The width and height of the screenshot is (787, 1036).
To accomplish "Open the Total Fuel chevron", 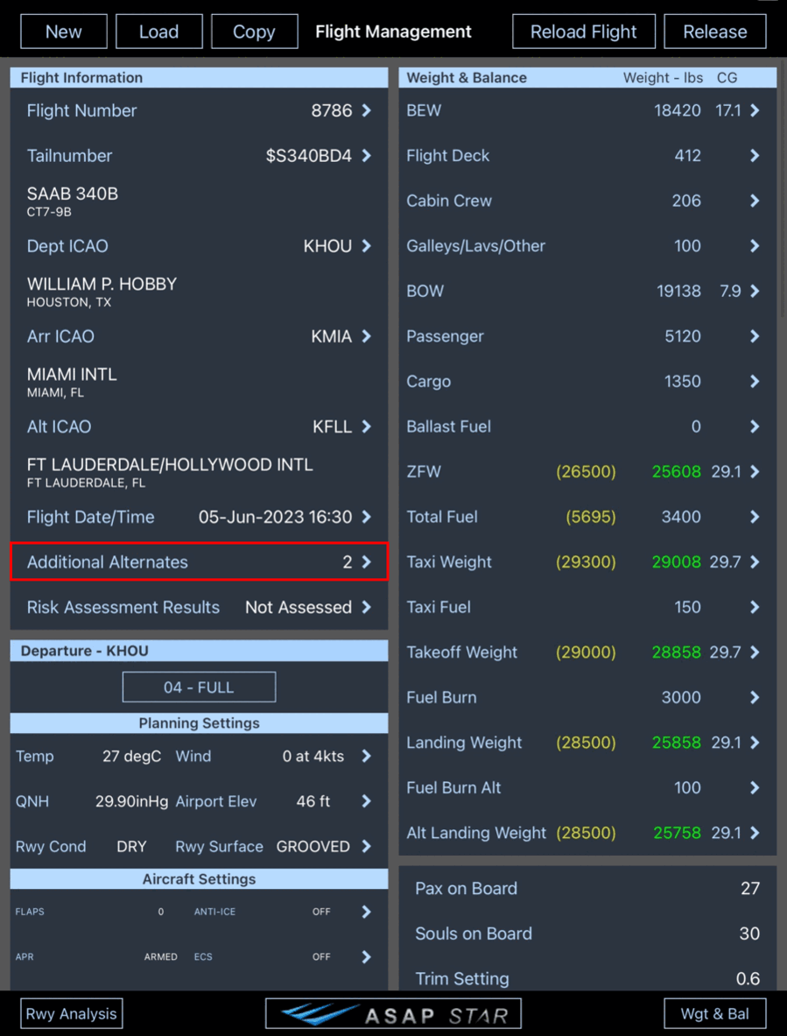I will pyautogui.click(x=755, y=517).
